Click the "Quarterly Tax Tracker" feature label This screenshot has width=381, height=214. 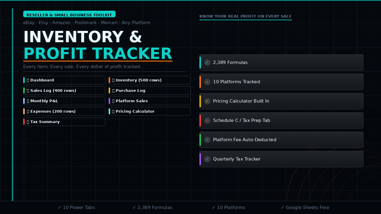(x=237, y=159)
